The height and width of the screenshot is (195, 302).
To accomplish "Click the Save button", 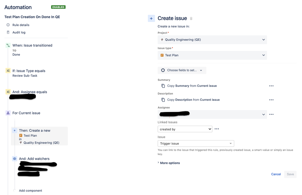I will pyautogui.click(x=290, y=174).
